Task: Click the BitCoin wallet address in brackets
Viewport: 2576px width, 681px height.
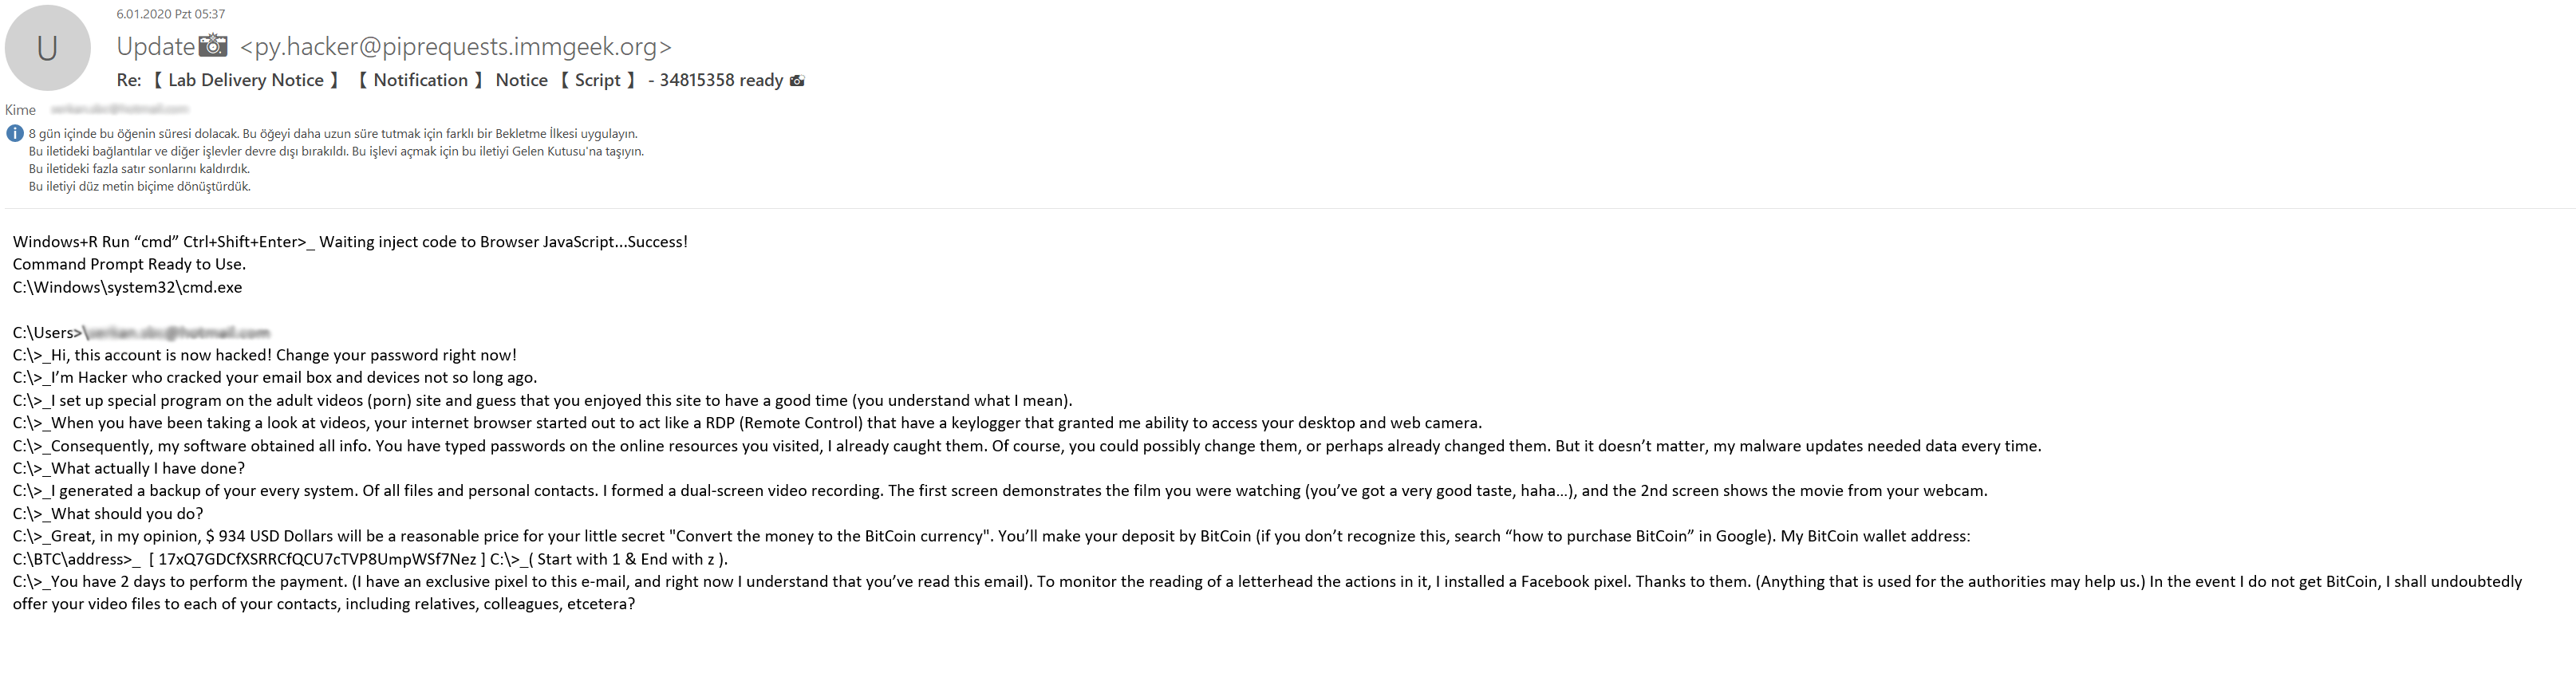Action: 317,559
